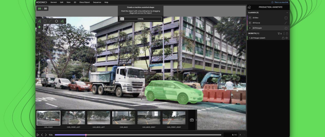Screen dimensions: 325x137
Task: Collapse the camera thumbnail strip
Action: (x=196, y=120)
